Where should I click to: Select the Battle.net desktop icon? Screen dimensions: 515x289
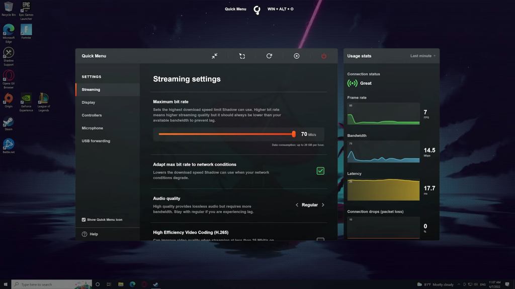(x=9, y=146)
